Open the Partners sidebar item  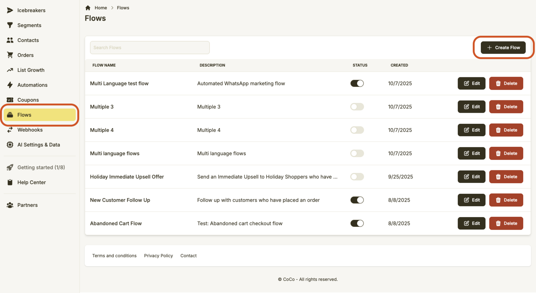pos(27,205)
